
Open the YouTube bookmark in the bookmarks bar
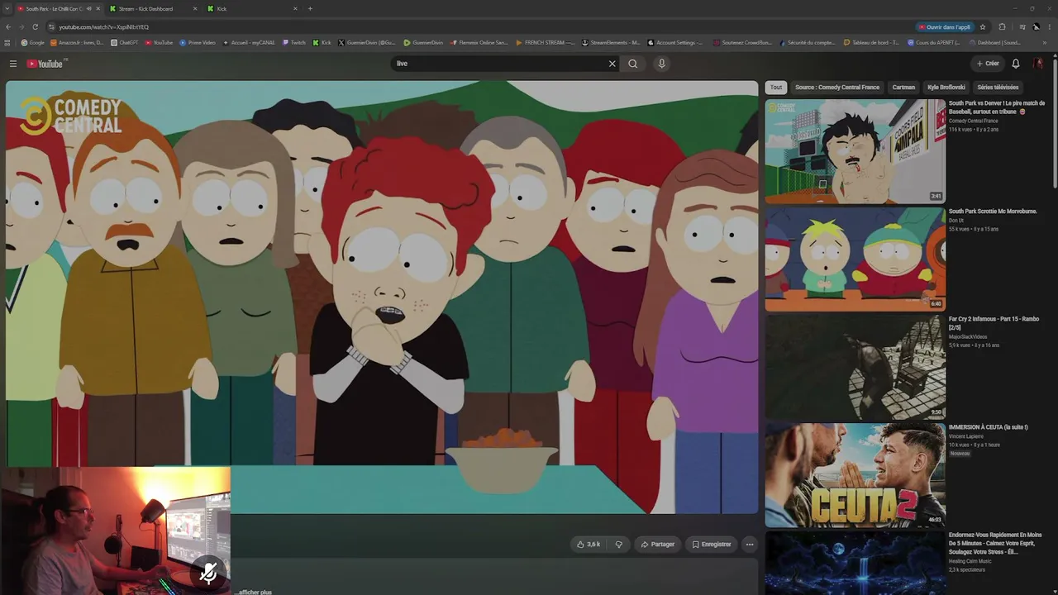coord(159,42)
